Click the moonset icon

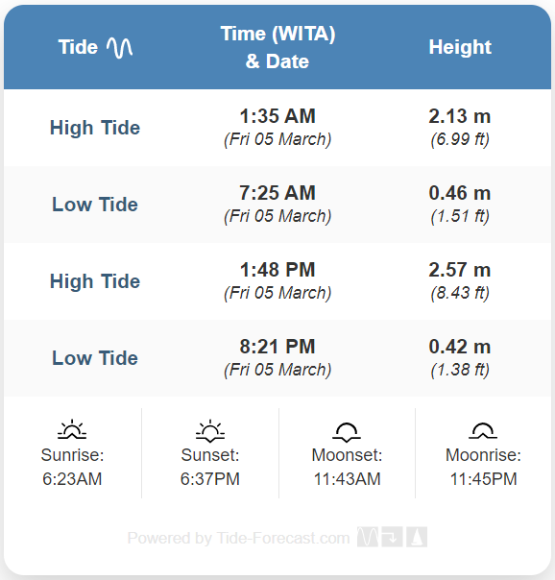point(347,432)
